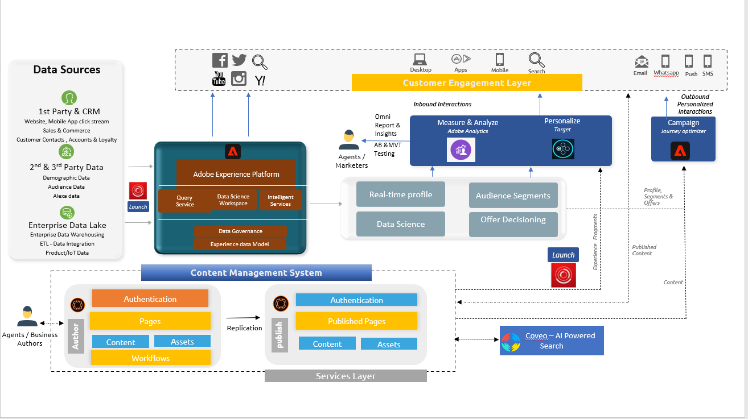Viewport: 748px width, 419px height.
Task: Select the Mobile phone icon
Action: click(500, 59)
